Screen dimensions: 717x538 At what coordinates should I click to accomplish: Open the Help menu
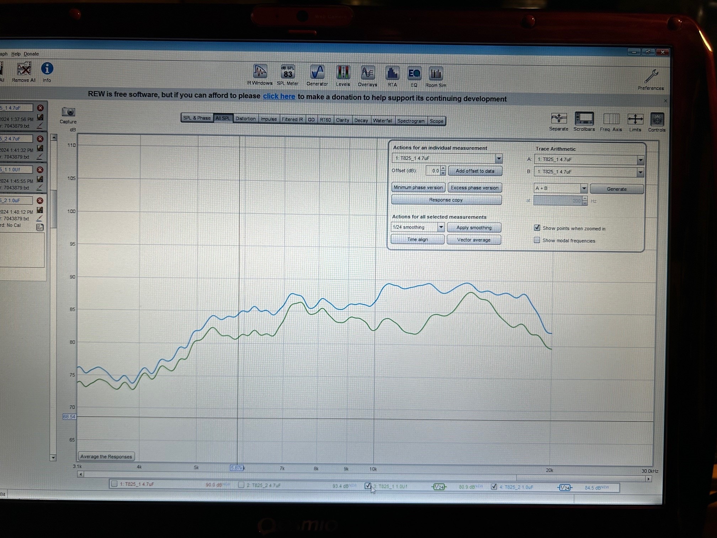pos(16,54)
